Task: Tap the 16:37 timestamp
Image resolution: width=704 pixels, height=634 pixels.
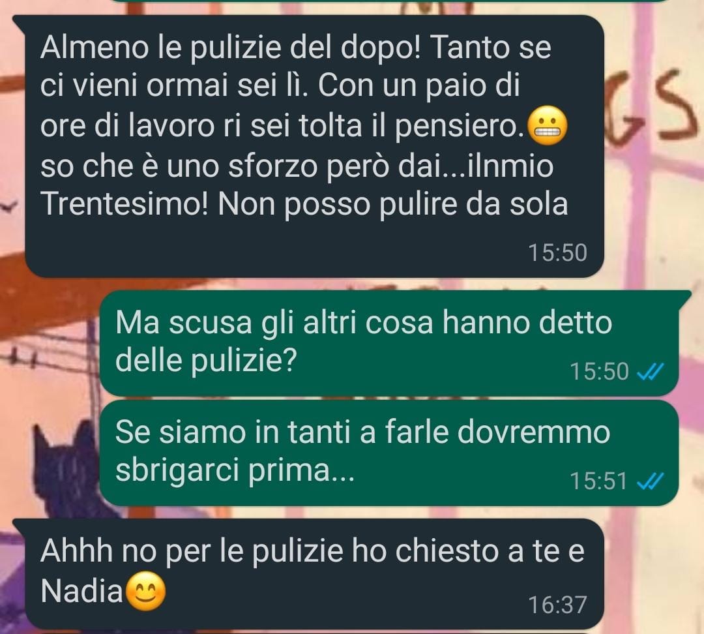Action: 557,605
